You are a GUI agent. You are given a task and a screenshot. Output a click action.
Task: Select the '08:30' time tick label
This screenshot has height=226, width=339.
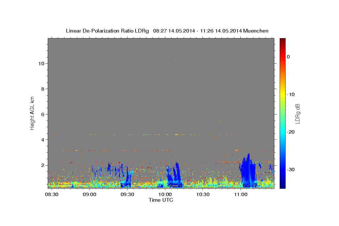pyautogui.click(x=52, y=195)
